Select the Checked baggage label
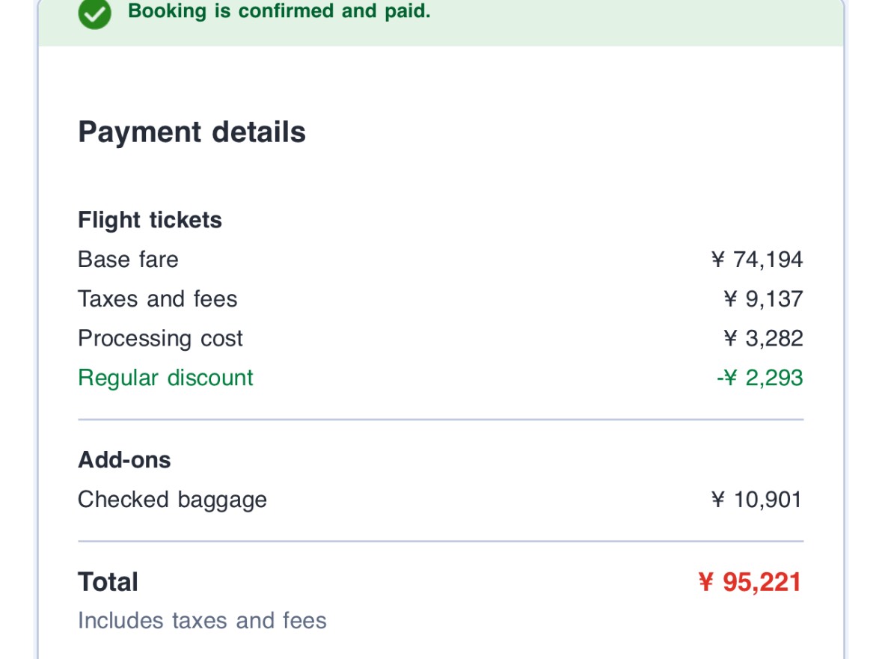 click(x=172, y=500)
